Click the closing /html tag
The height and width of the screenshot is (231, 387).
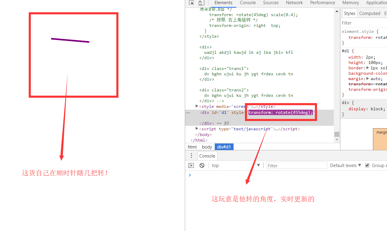coord(199,140)
